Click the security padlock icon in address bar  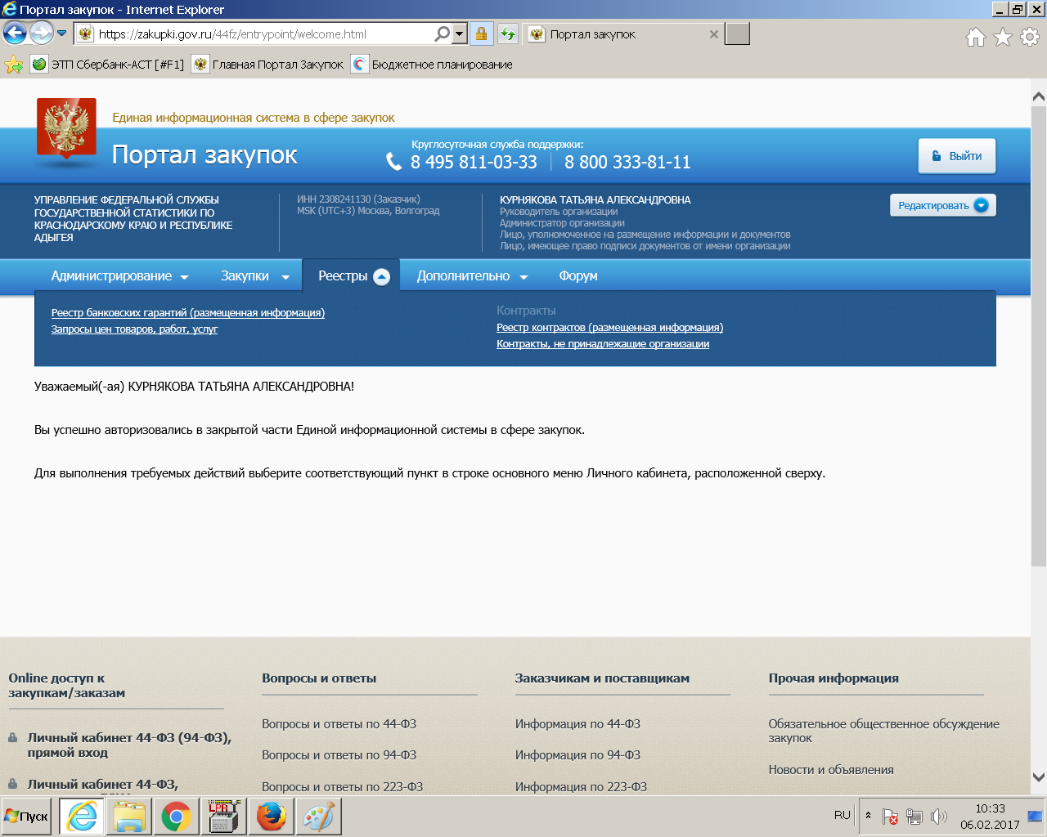click(481, 34)
